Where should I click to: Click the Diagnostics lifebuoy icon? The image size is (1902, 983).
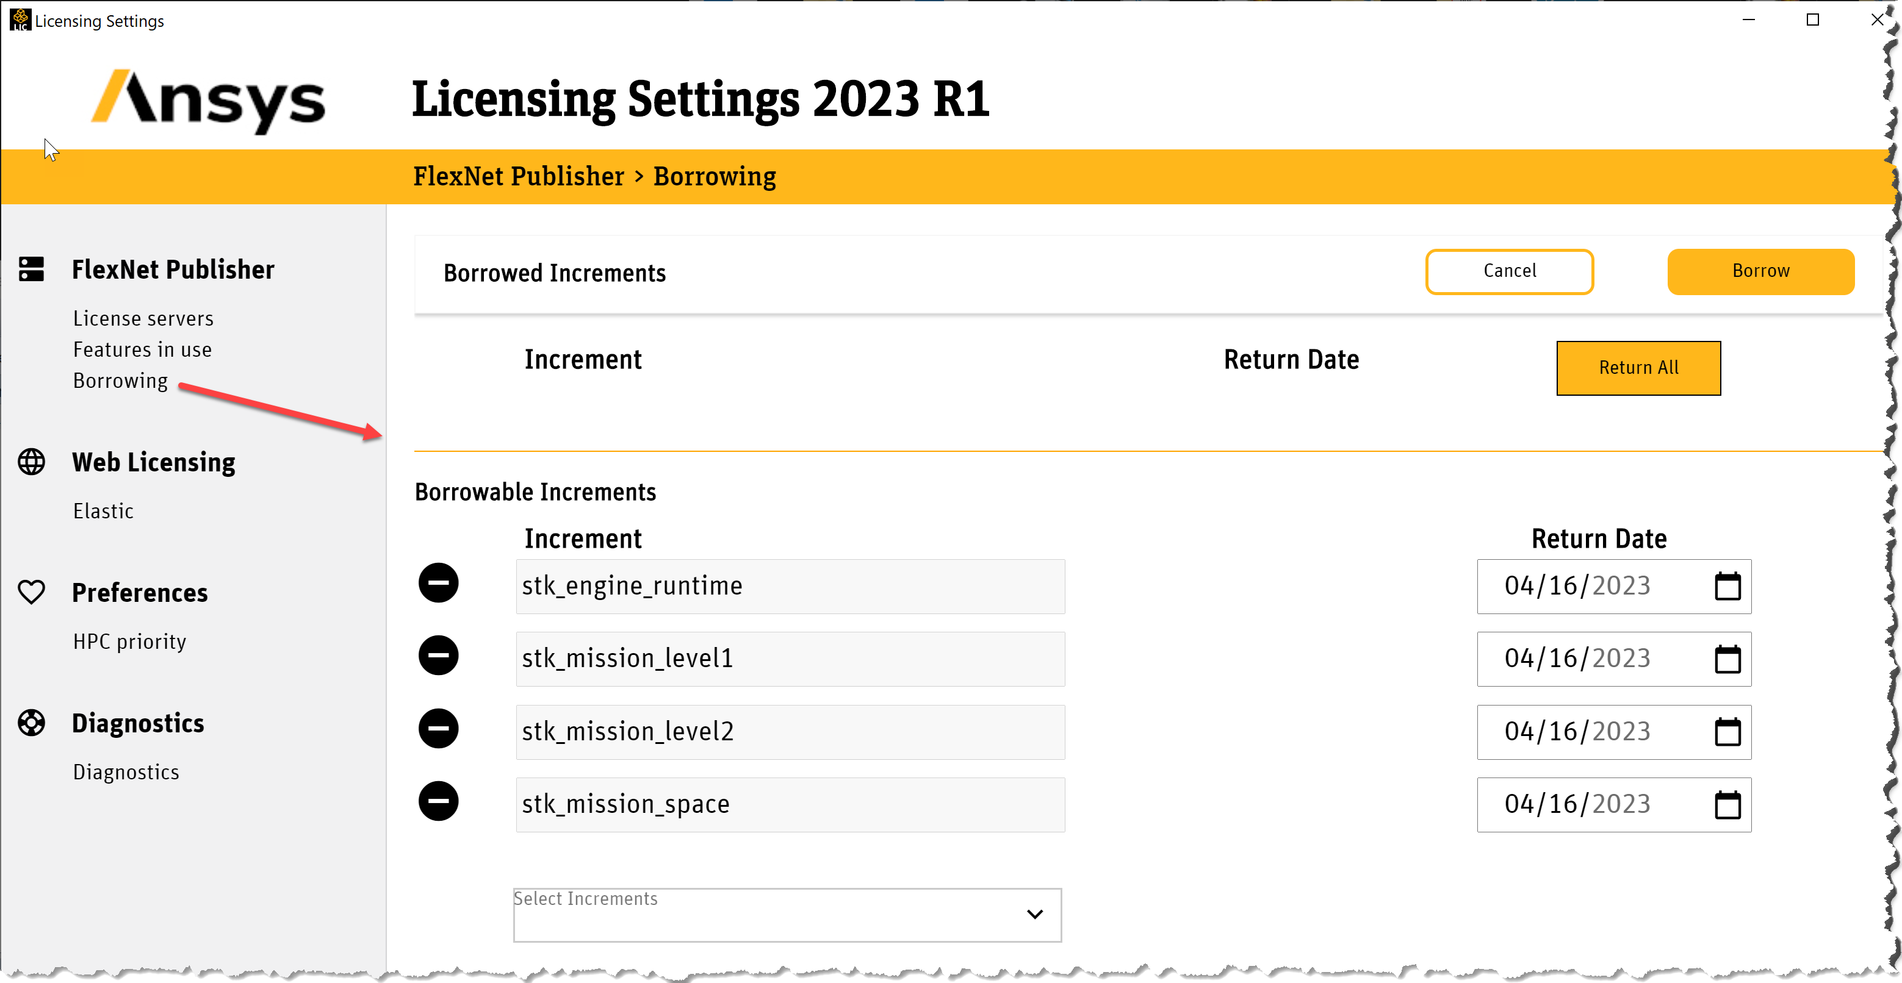coord(31,723)
